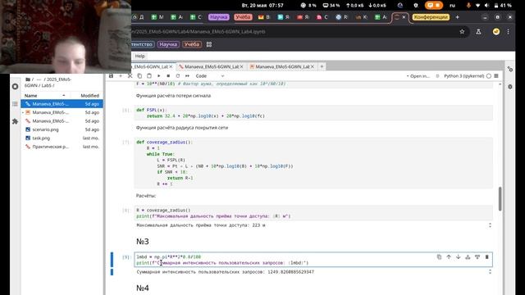Click the kernel status circle indicator
525x295 pixels.
point(489,76)
